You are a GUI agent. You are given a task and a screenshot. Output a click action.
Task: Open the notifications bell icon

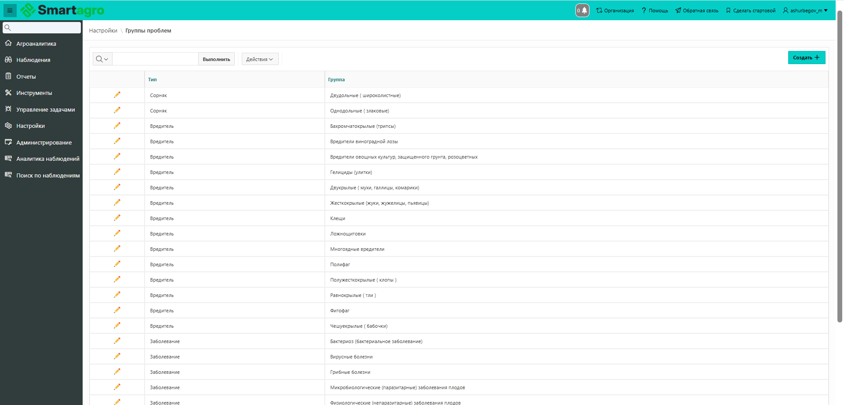pos(582,11)
